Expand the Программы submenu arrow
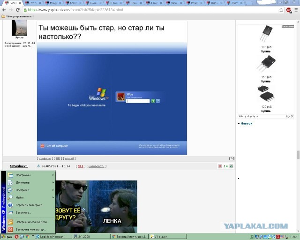The width and height of the screenshot is (300, 240). (53, 175)
